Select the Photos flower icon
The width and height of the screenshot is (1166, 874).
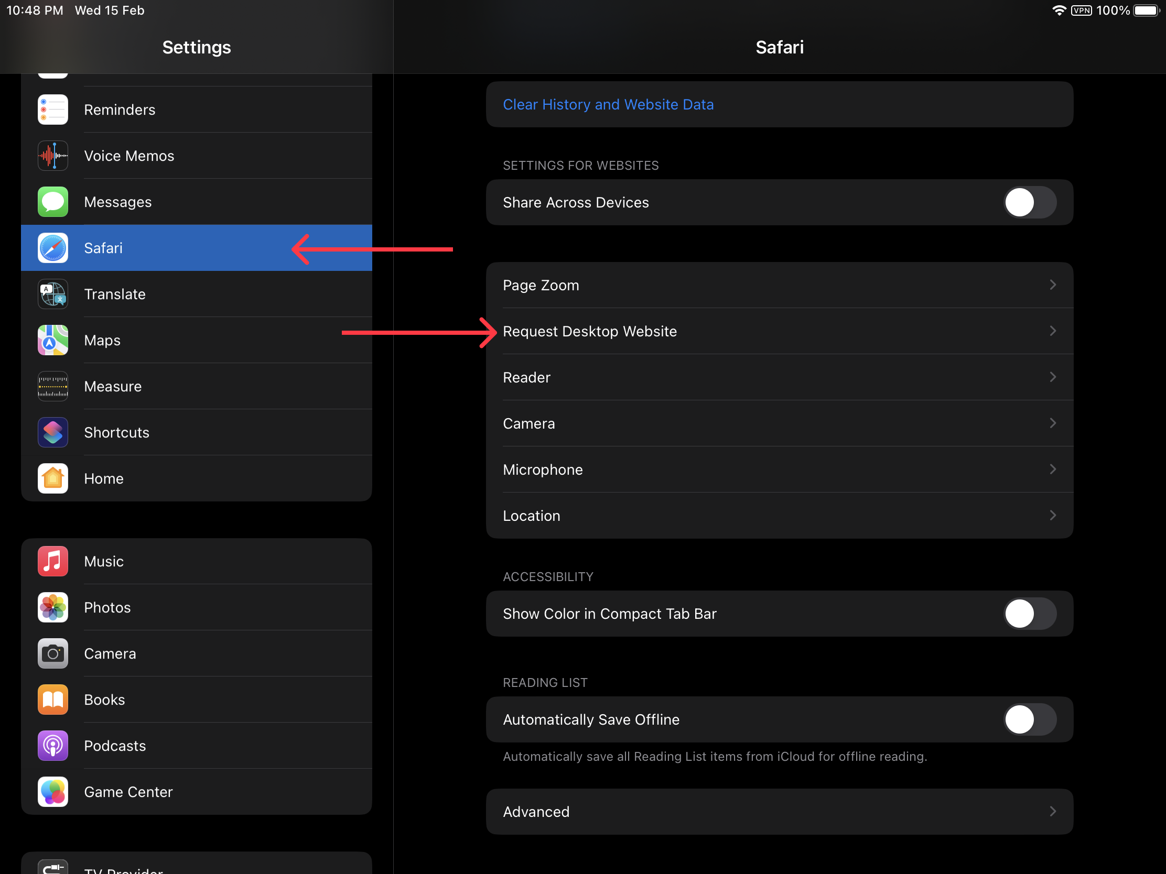[x=53, y=607]
